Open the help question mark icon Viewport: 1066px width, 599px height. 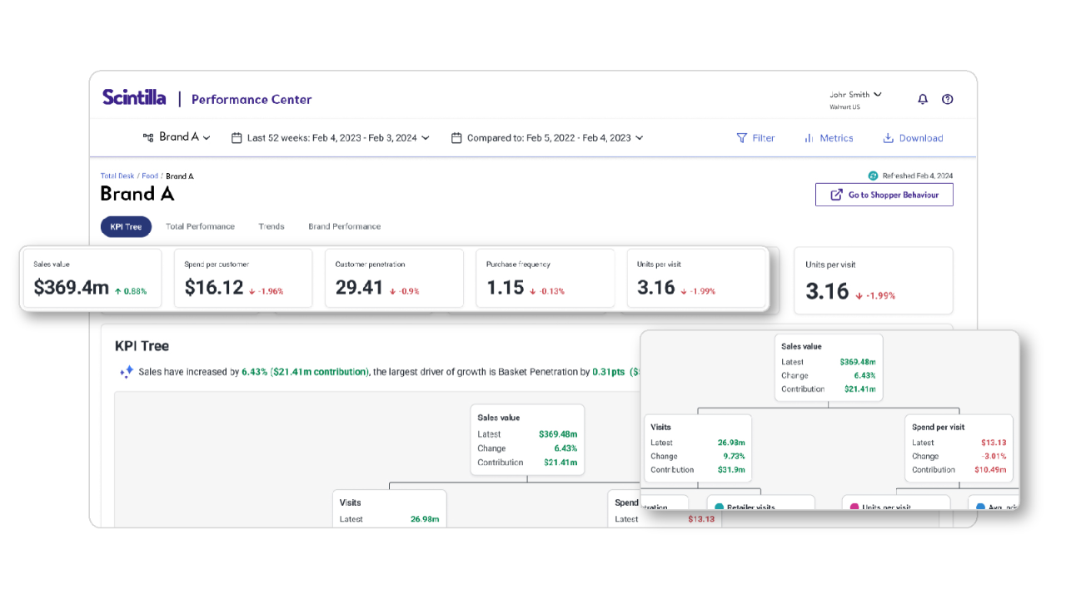(947, 99)
